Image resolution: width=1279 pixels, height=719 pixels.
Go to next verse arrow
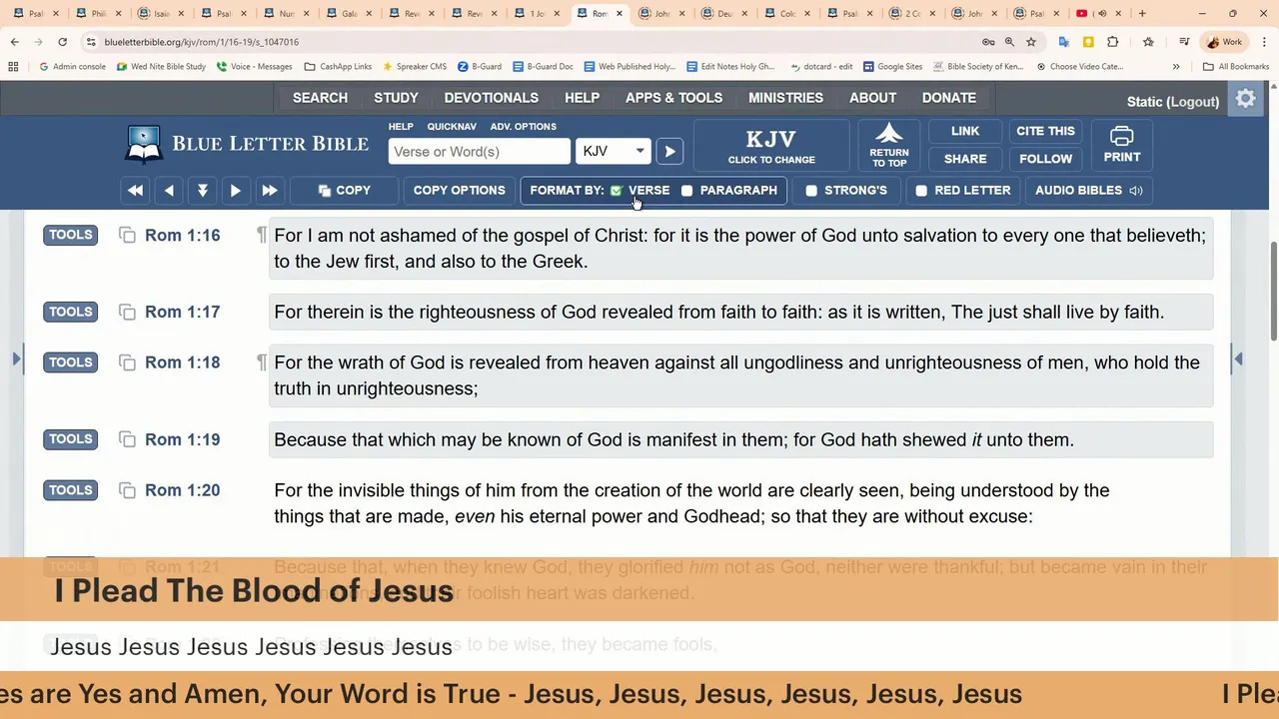point(235,190)
